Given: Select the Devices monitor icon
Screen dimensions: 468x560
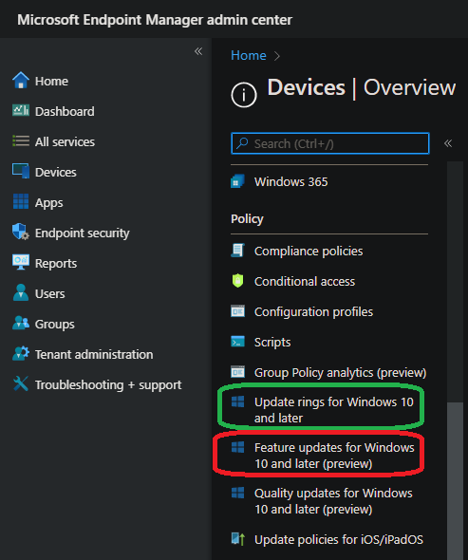Looking at the screenshot, I should pyautogui.click(x=21, y=171).
